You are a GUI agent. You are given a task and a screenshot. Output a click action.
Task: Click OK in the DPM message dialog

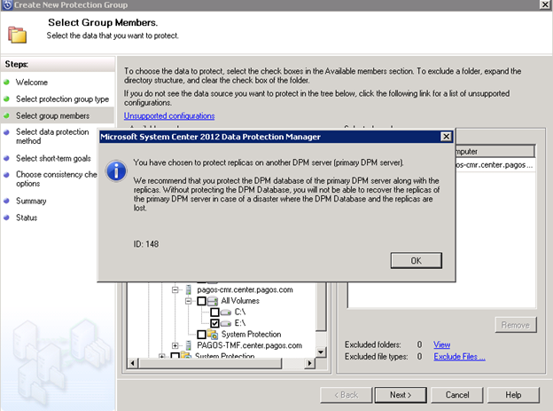coord(416,260)
